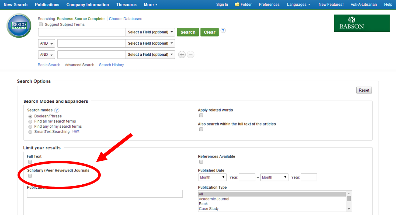Screen dimensions: 396x215
Task: Open the Choose Databases link
Action: click(x=125, y=19)
